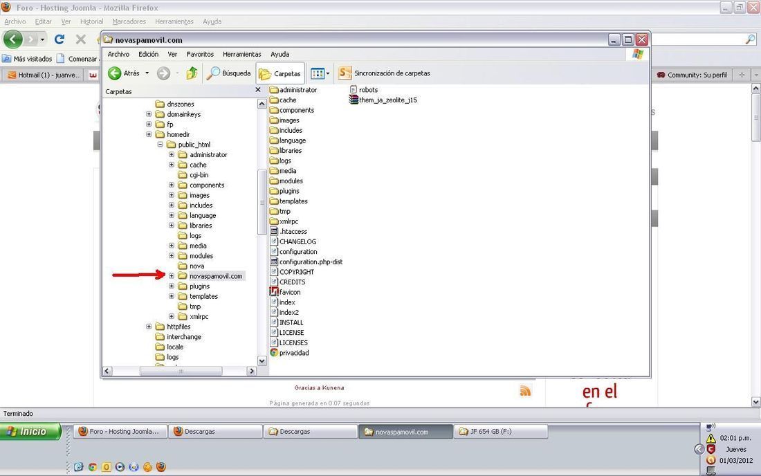The height and width of the screenshot is (476, 761).
Task: Expand the homedir tree node
Action: [x=149, y=134]
